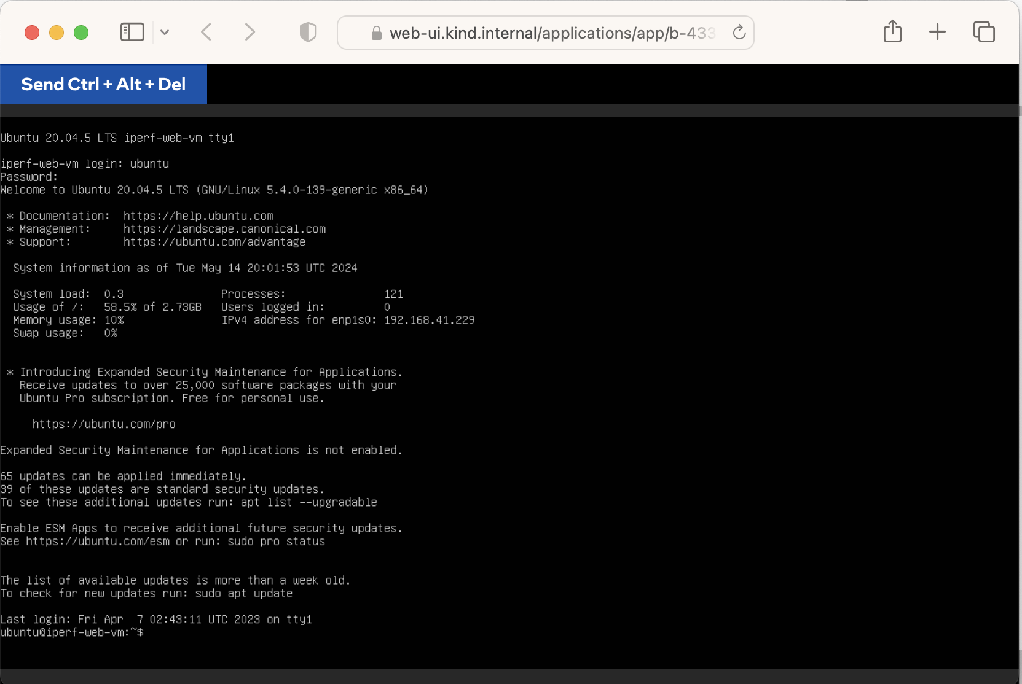Go forward to the next page
The image size is (1022, 684).
[250, 32]
